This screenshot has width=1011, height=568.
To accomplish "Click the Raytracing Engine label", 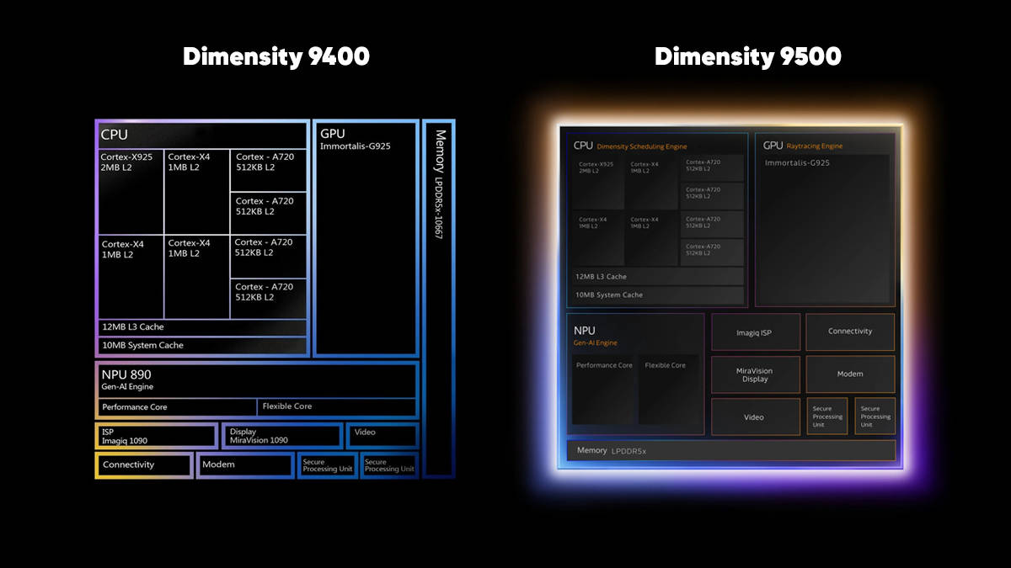I will [815, 146].
